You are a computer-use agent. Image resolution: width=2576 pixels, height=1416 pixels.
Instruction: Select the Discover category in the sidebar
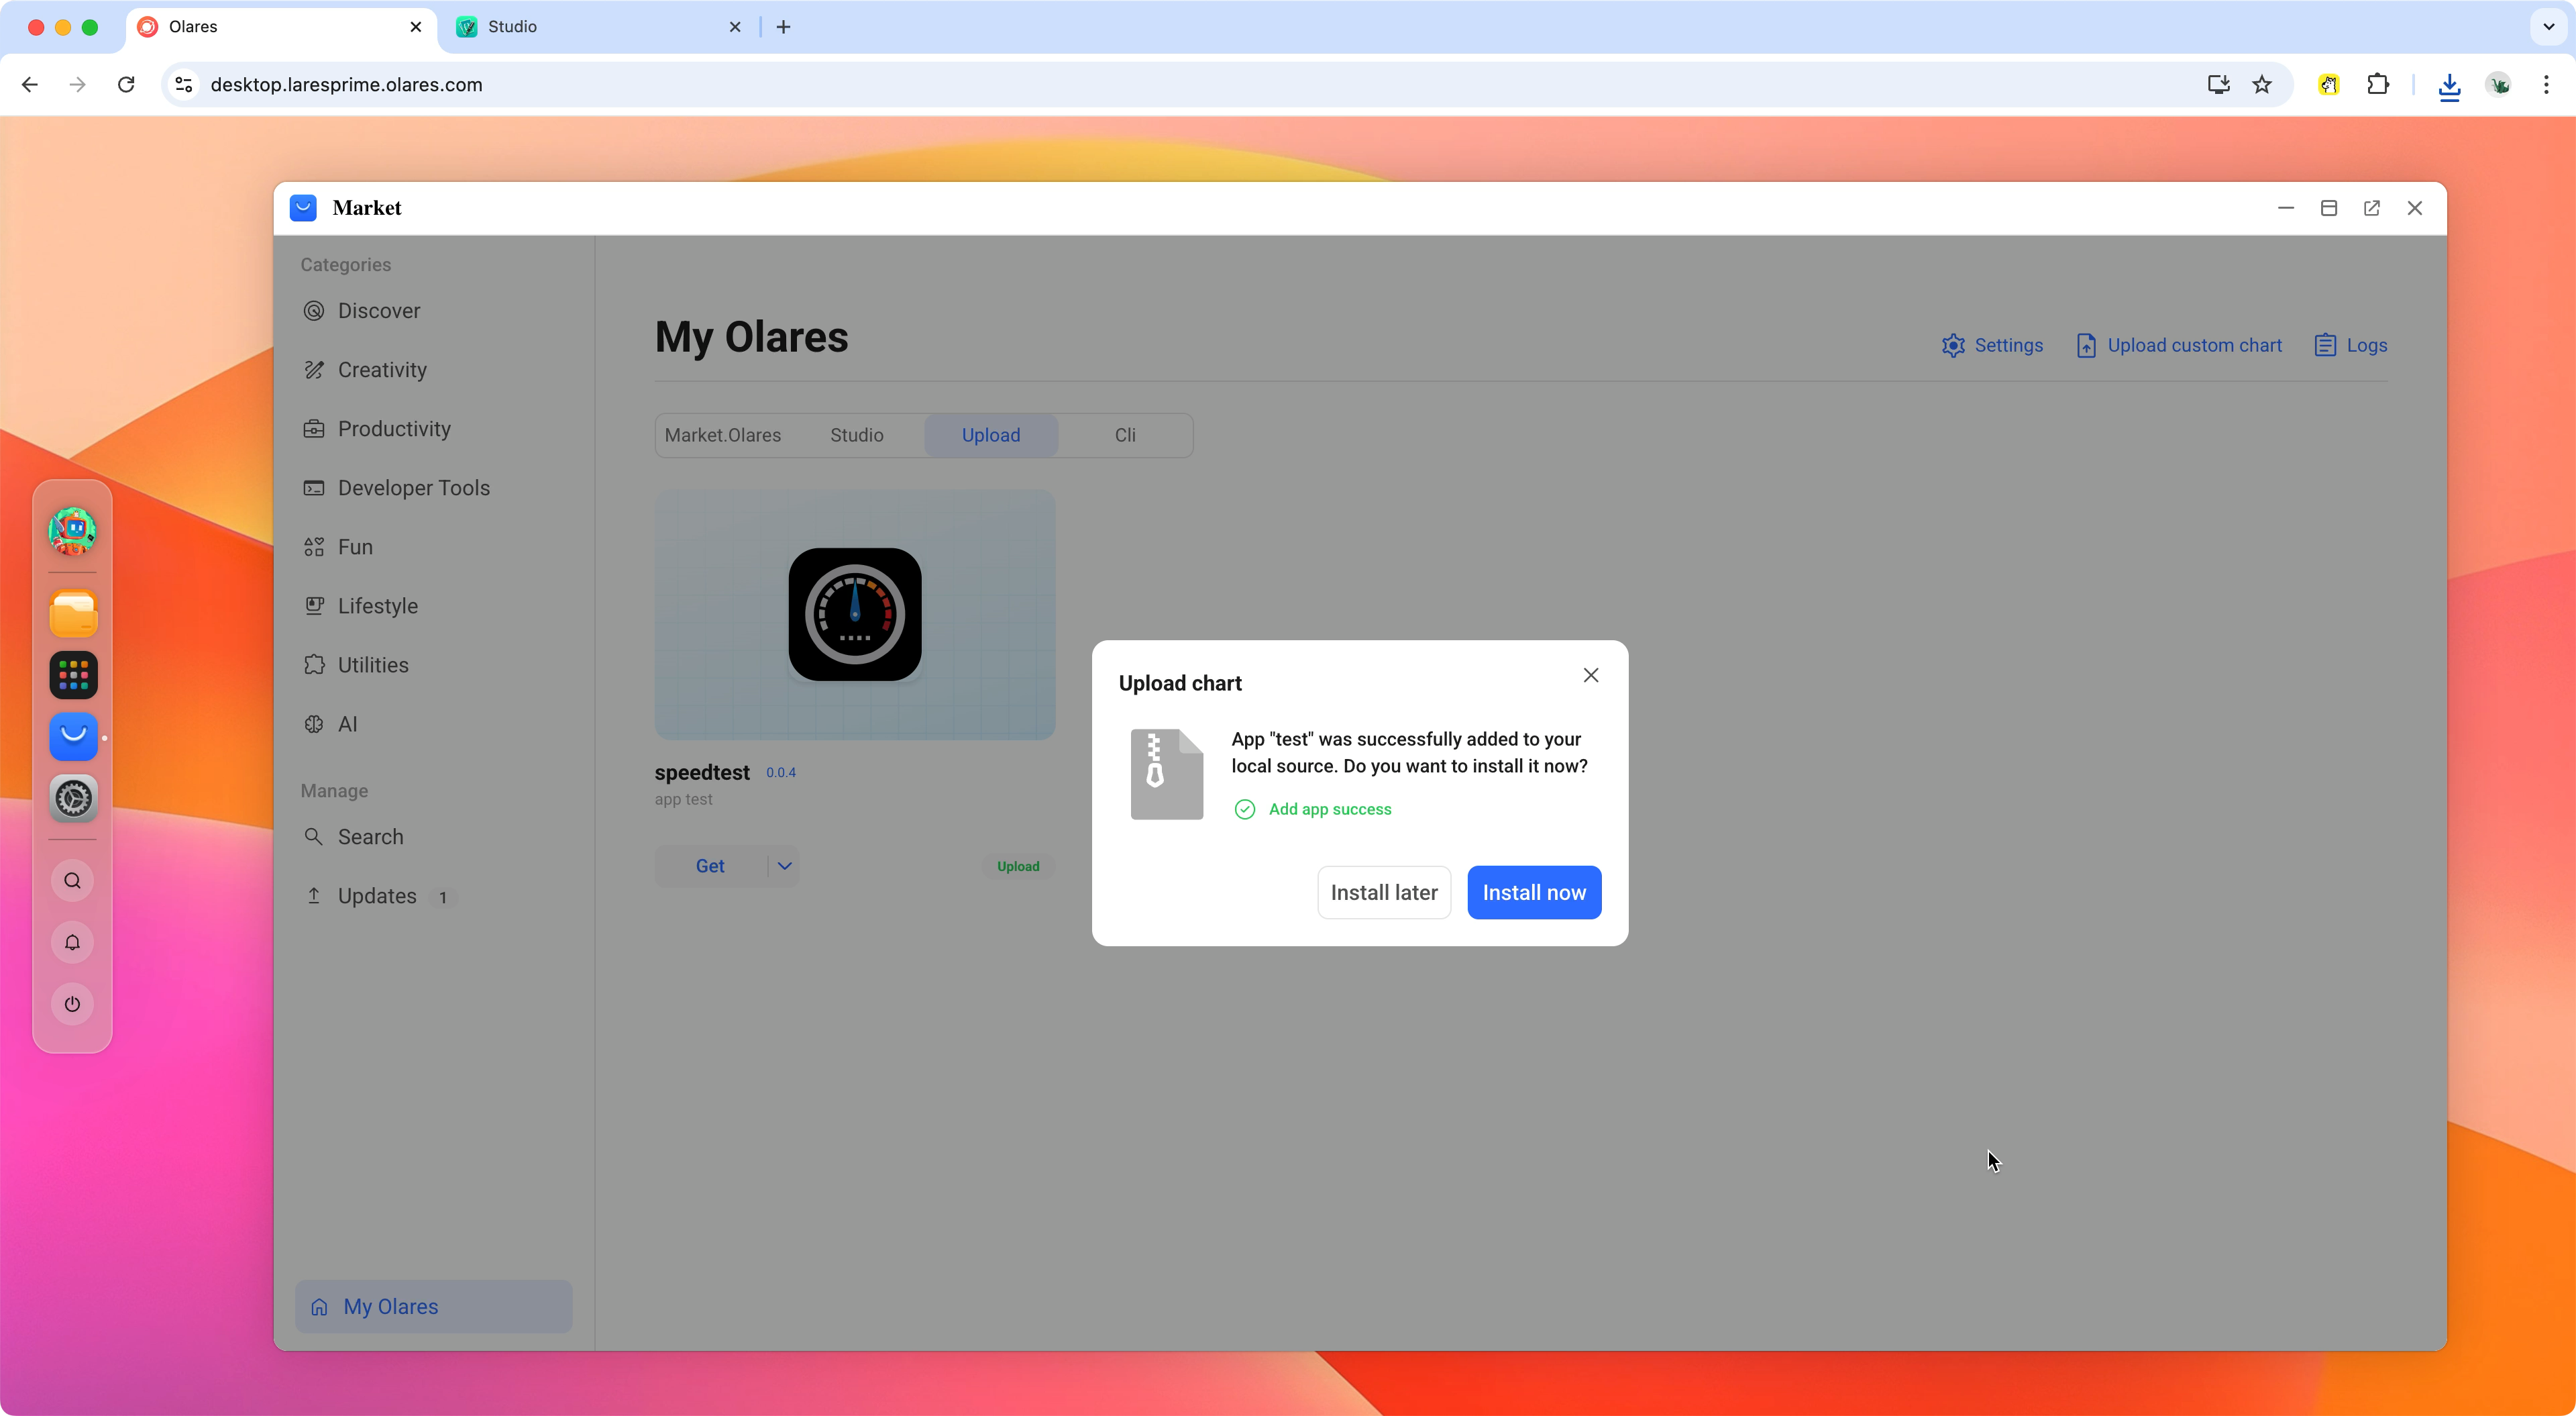378,310
